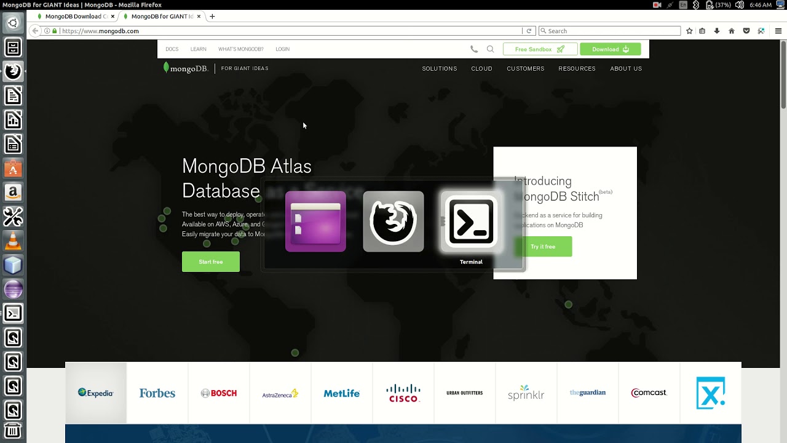Select the Terminal icon in the app switcher

(471, 221)
